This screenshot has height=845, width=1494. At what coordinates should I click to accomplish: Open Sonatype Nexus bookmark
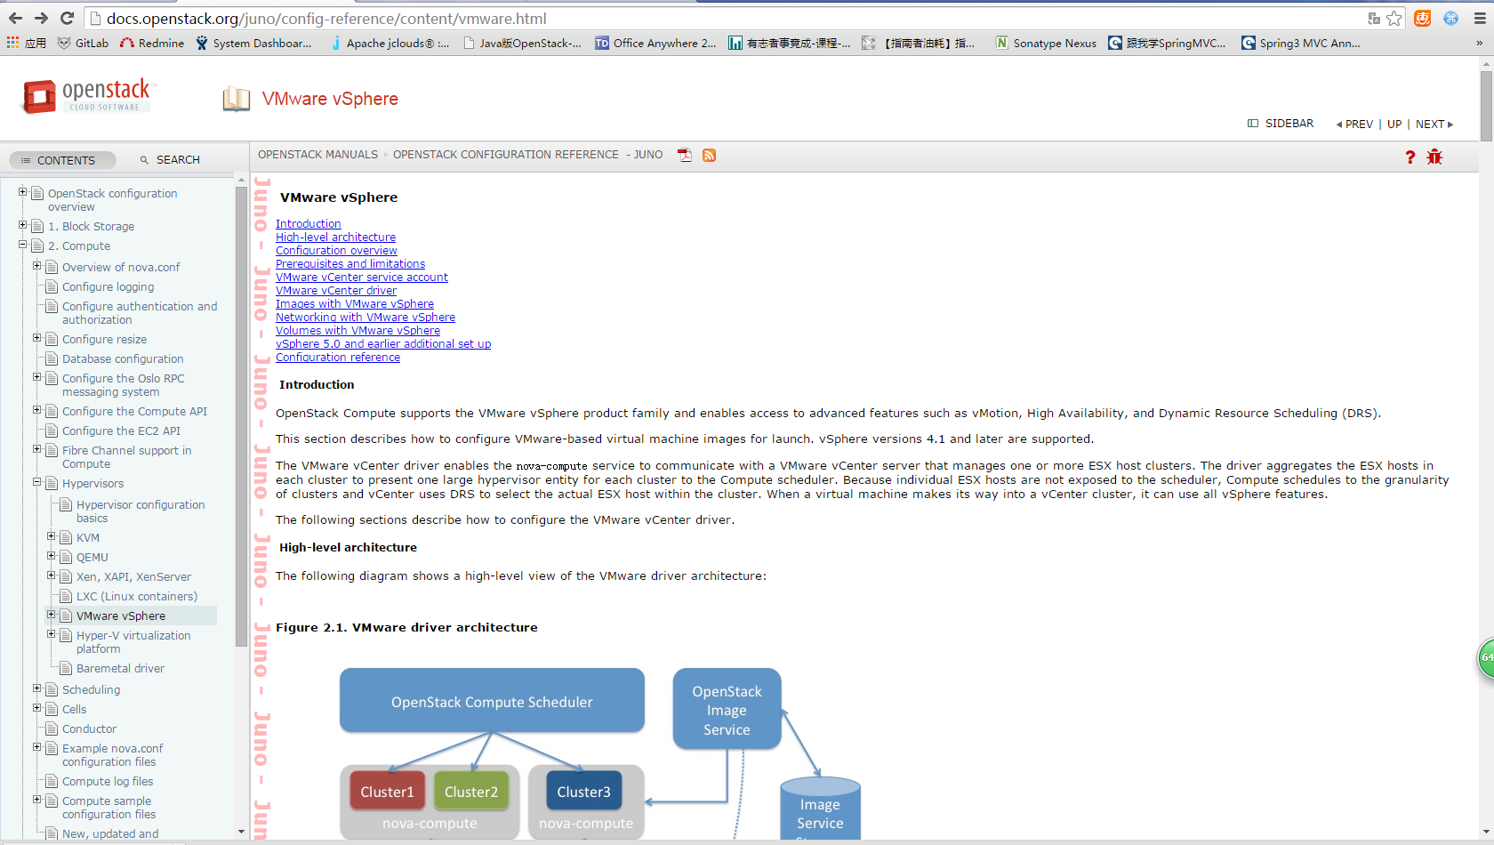(1046, 43)
